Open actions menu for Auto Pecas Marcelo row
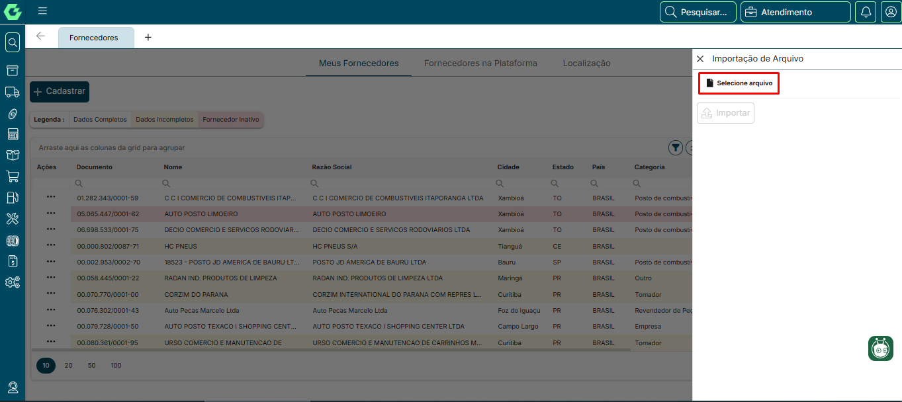902x402 pixels. tap(51, 309)
